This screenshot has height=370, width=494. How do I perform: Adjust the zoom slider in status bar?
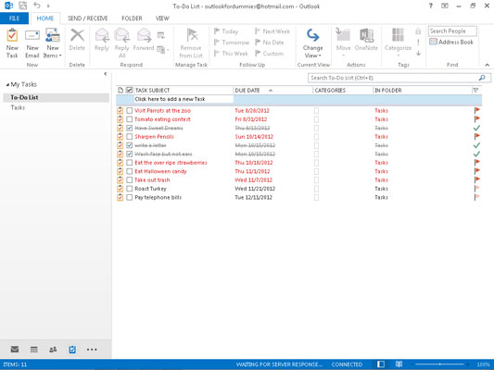pyautogui.click(x=440, y=364)
